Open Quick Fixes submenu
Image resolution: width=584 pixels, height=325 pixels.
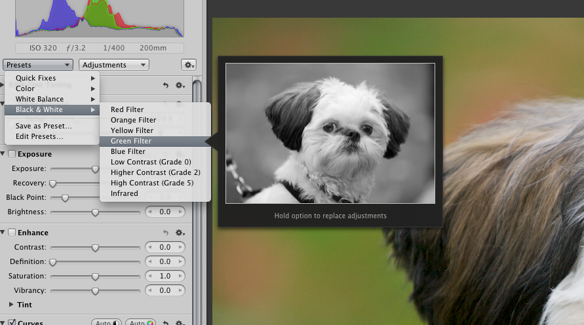point(52,78)
